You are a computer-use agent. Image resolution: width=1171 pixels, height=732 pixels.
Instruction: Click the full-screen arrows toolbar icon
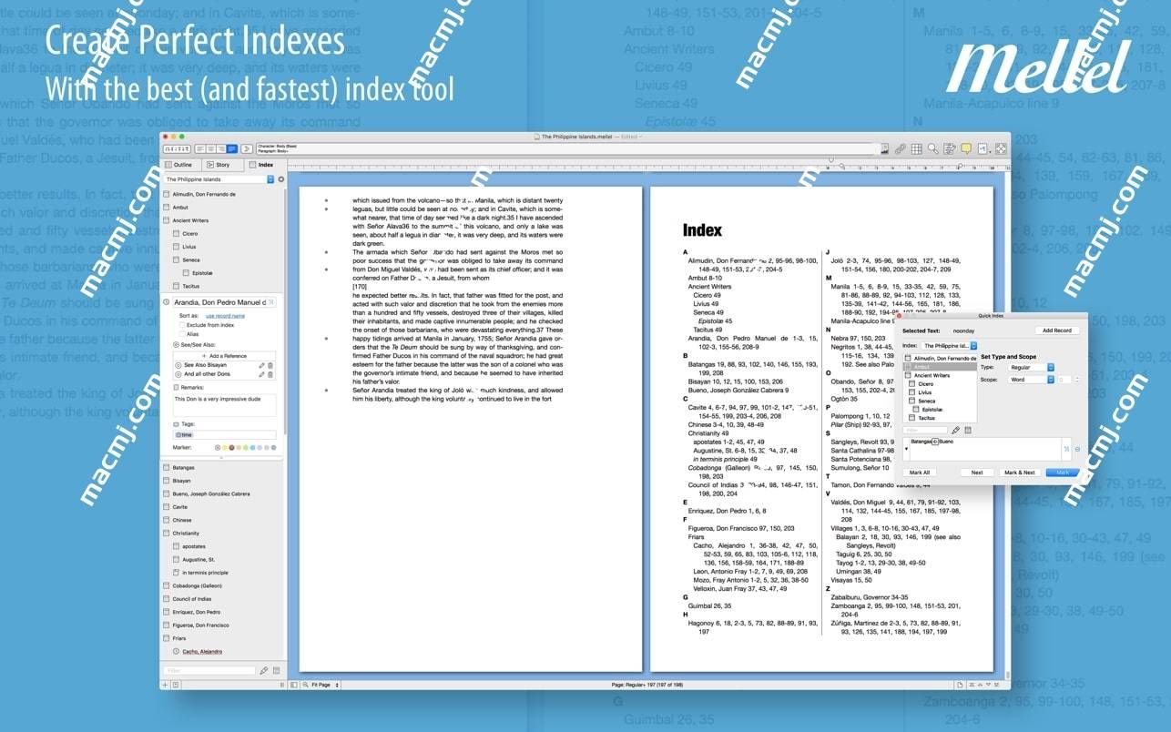(x=1001, y=148)
